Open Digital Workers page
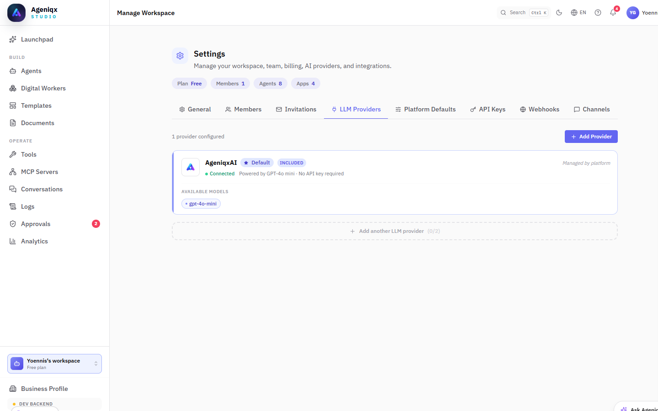658x411 pixels. point(54,88)
